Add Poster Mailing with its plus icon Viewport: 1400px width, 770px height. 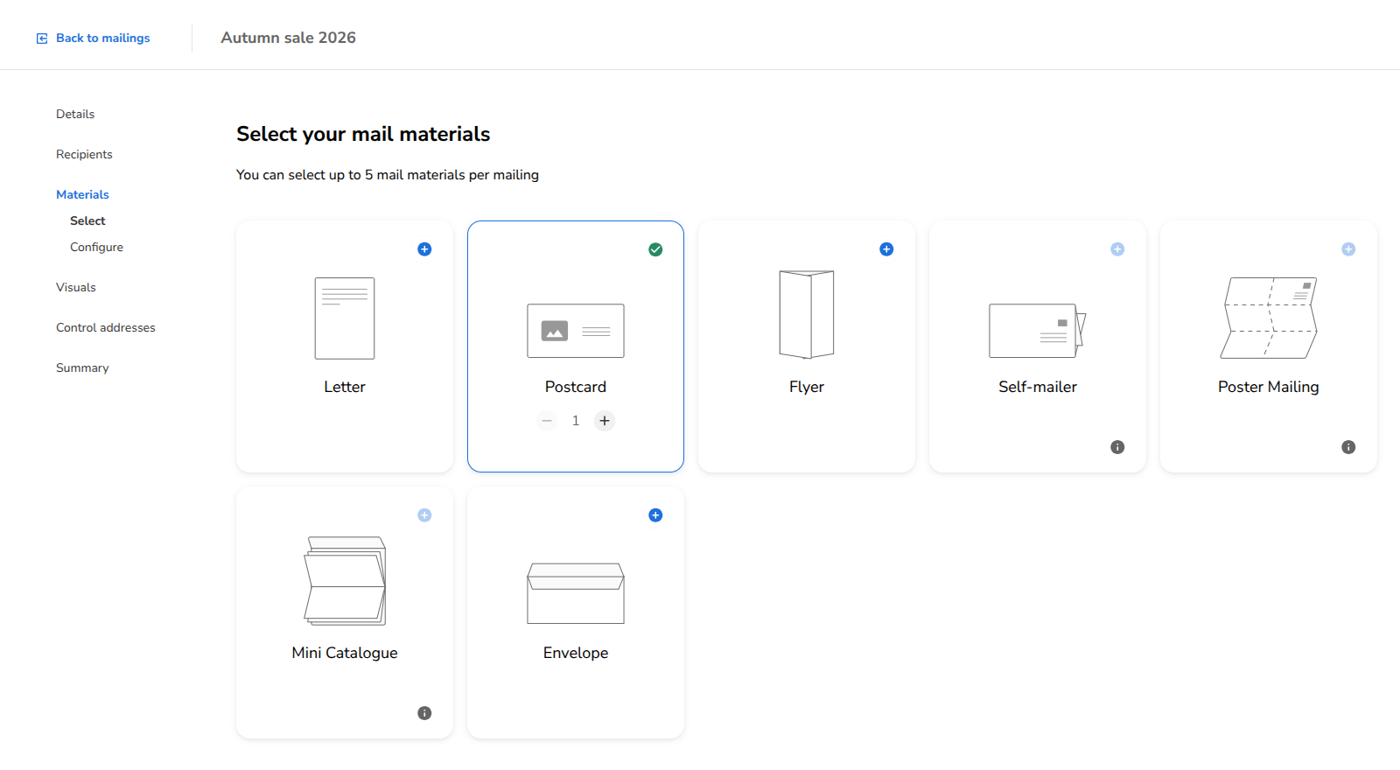tap(1348, 249)
